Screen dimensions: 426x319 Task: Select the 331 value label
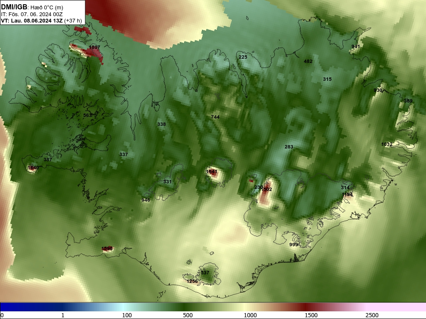point(167,182)
